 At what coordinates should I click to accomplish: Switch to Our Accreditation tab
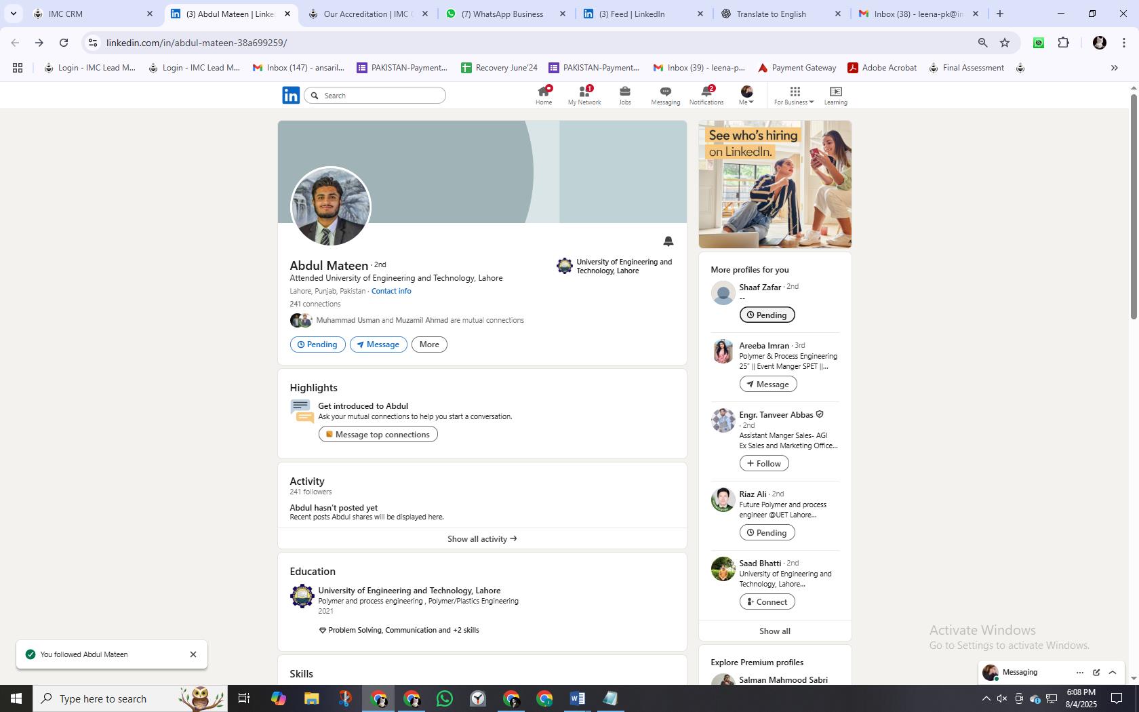(367, 14)
